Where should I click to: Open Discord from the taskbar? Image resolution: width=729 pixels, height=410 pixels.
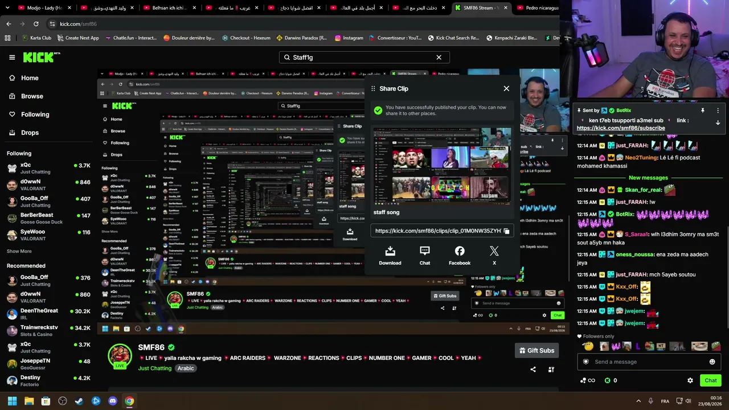tap(113, 401)
